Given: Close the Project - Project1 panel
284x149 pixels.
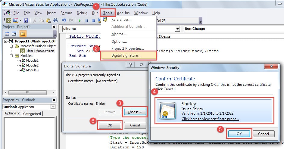Looking at the screenshot, I should tap(54, 27).
